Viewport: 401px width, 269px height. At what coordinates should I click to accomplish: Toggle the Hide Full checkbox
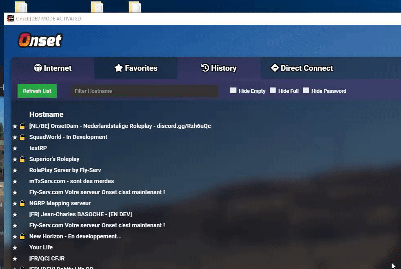pos(273,90)
